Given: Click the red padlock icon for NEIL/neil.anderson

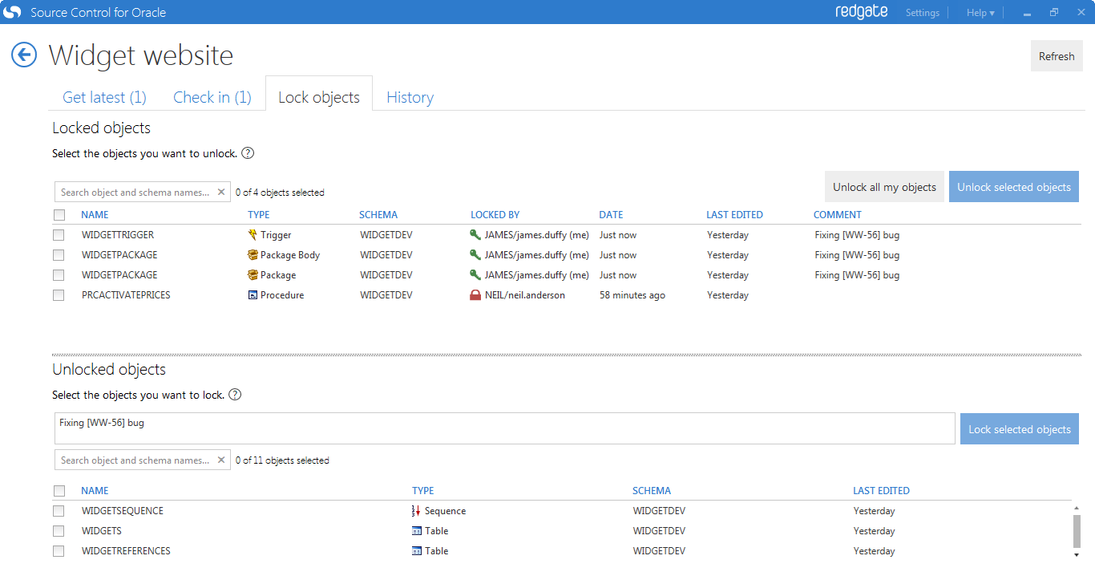Looking at the screenshot, I should [475, 295].
